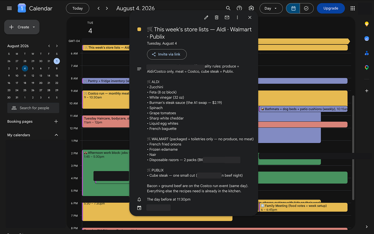The image size is (374, 234).
Task: Click the Today button
Action: 78,8
